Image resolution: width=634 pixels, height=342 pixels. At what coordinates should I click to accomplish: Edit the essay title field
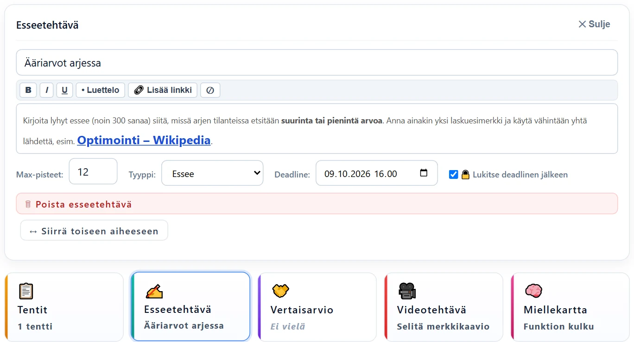click(x=317, y=62)
